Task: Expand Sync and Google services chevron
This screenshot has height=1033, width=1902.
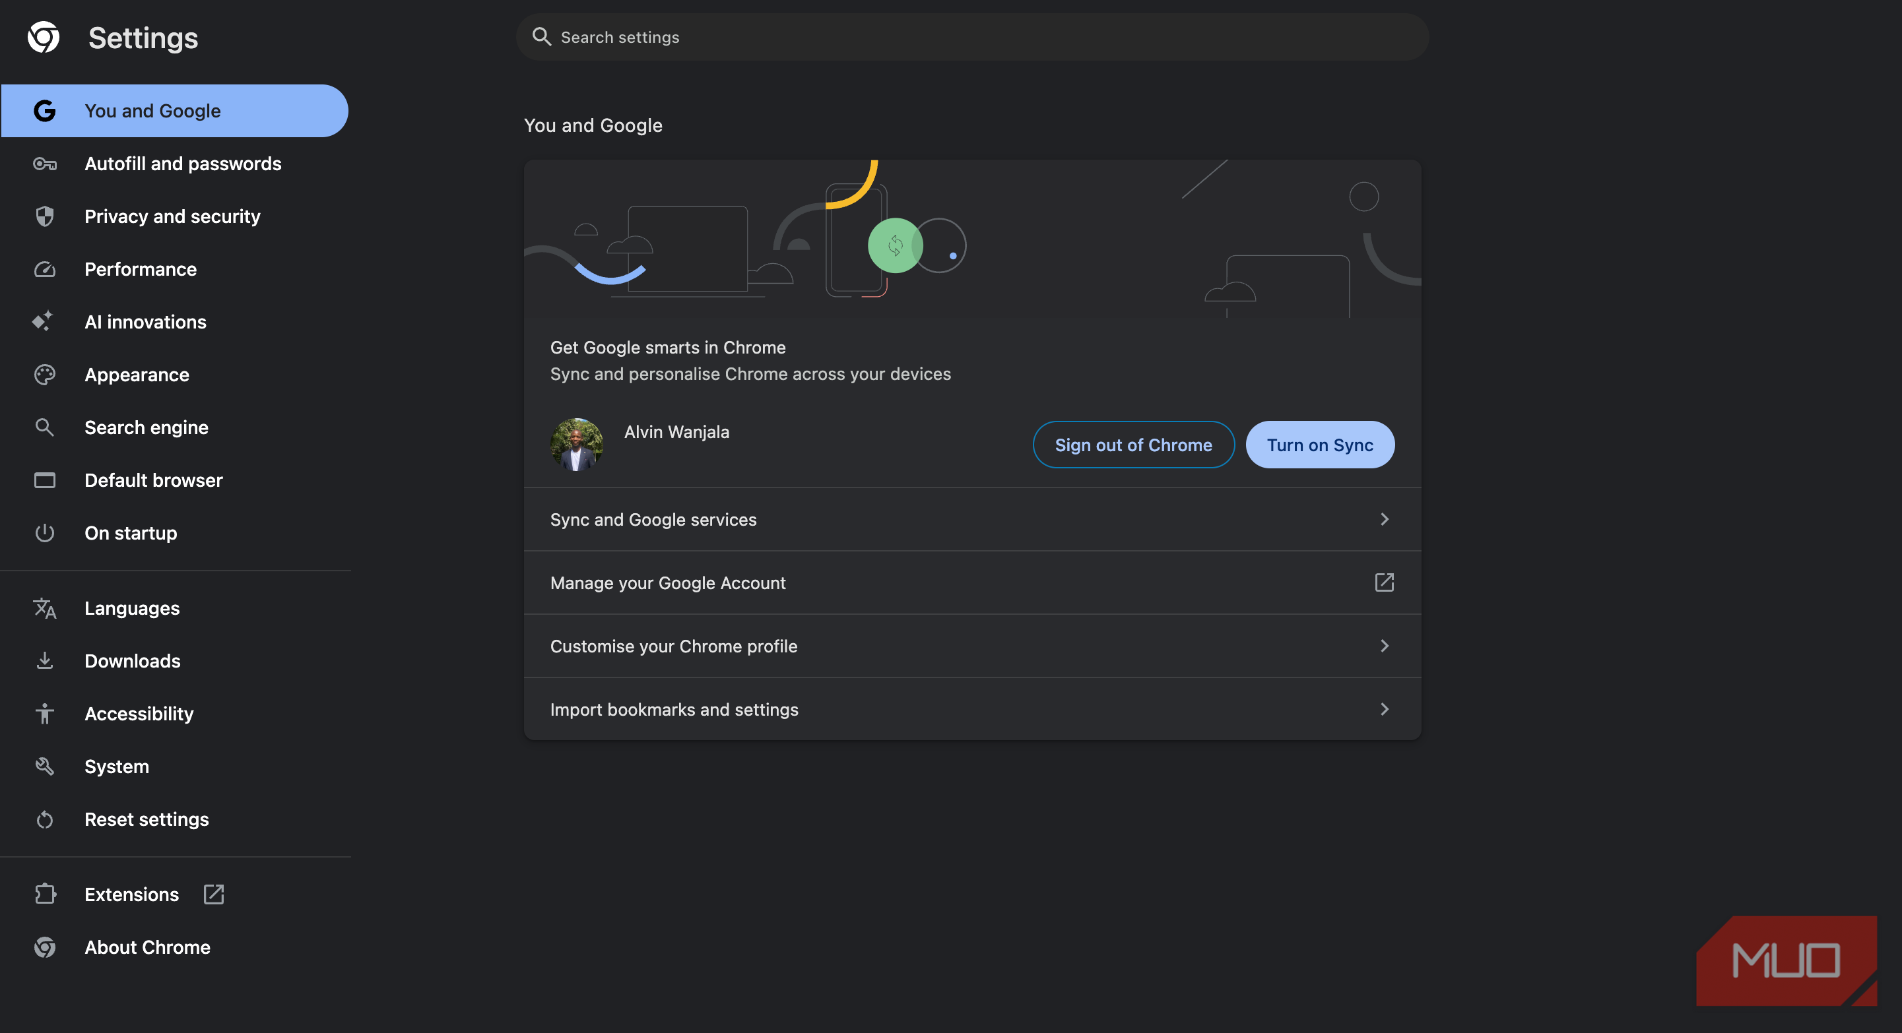Action: tap(1384, 519)
